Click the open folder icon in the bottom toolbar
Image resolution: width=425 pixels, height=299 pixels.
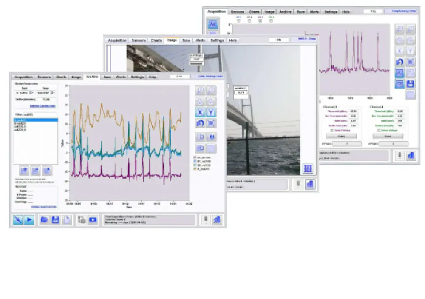(x=44, y=220)
